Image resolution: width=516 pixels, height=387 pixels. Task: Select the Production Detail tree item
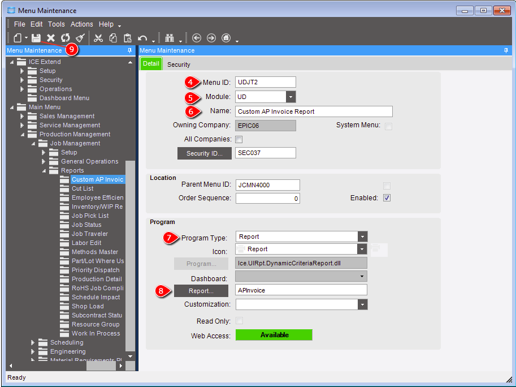tap(97, 279)
